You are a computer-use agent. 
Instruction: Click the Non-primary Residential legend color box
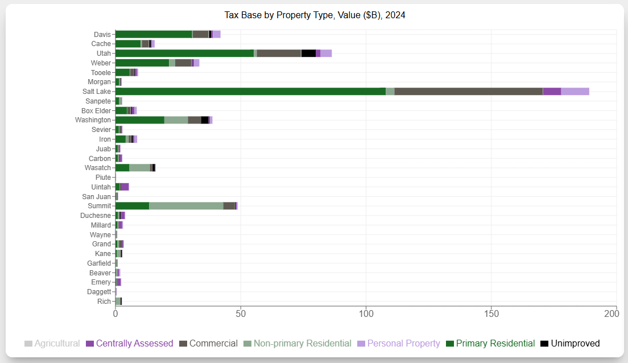click(247, 344)
